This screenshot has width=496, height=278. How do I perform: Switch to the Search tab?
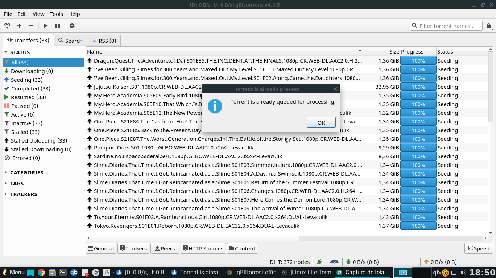tap(71, 41)
